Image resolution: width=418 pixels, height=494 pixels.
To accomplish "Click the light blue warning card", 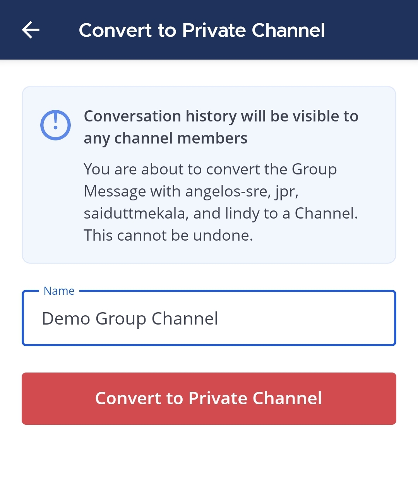I will (x=209, y=174).
